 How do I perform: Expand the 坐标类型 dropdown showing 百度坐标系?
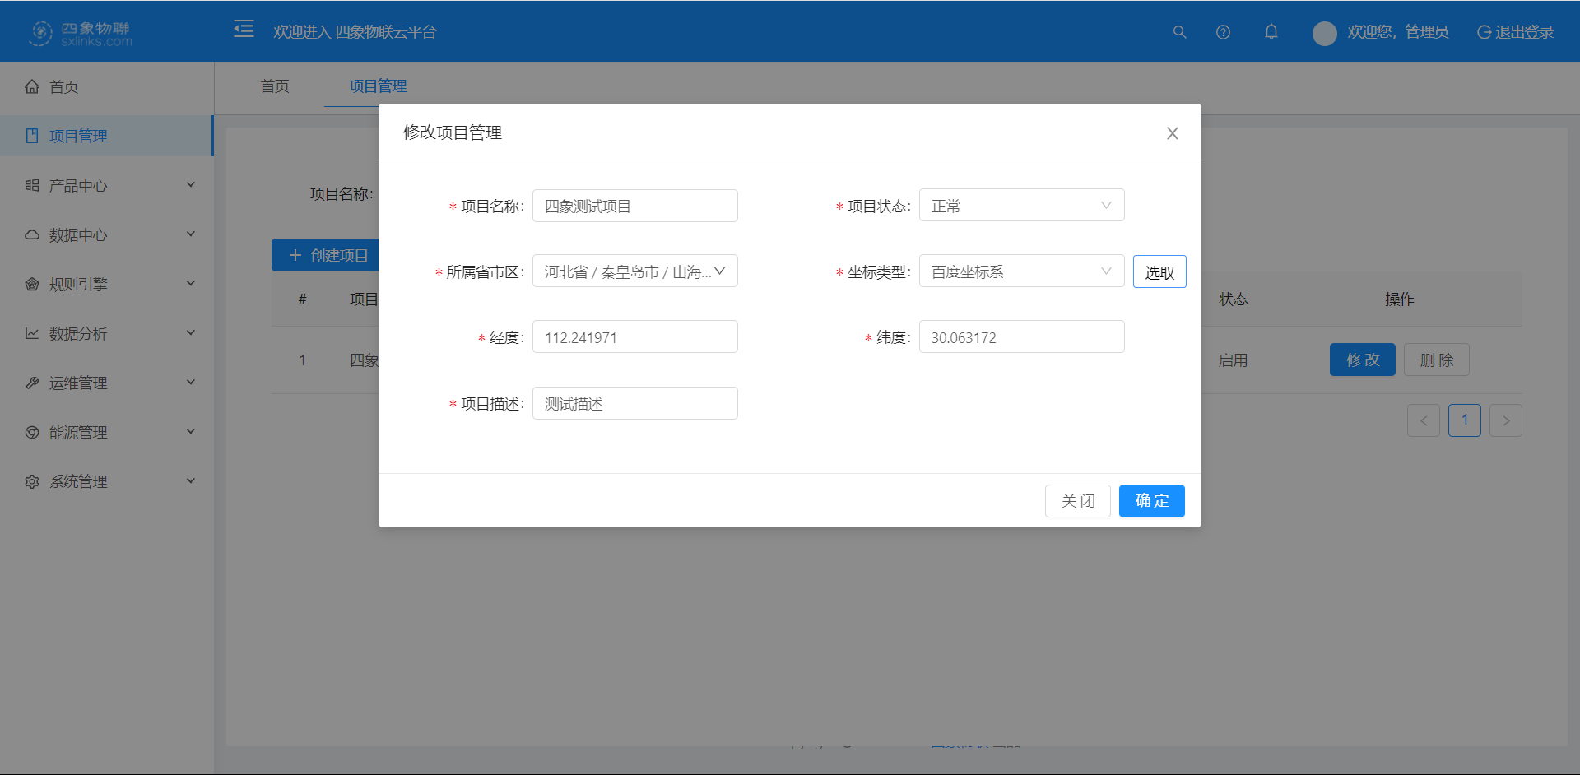(x=1021, y=271)
